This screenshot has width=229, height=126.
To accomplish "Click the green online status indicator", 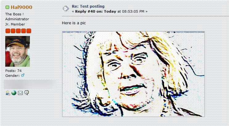I will point(7,7).
